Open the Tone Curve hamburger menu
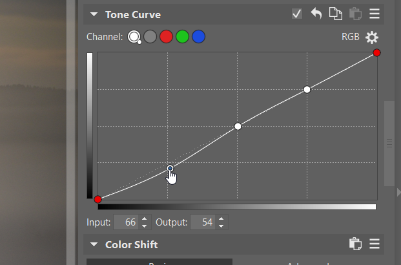 click(x=375, y=14)
